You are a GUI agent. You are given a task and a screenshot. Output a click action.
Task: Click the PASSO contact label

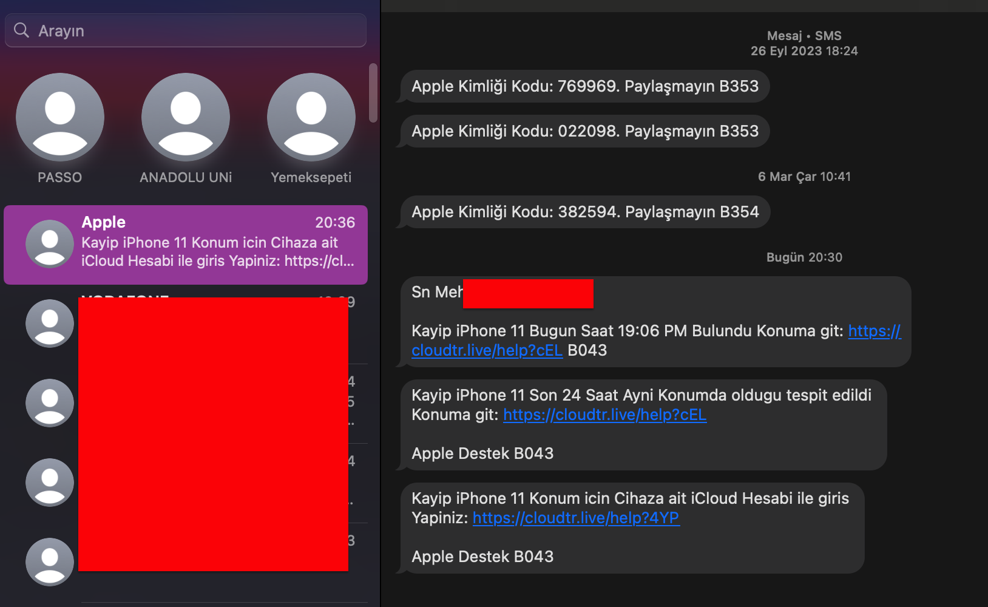point(60,177)
